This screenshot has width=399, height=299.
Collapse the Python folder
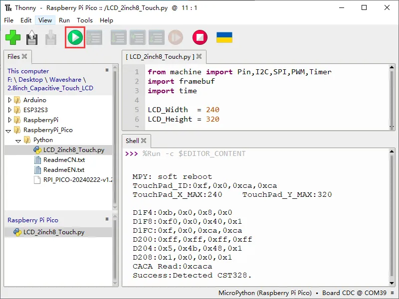tap(18, 141)
